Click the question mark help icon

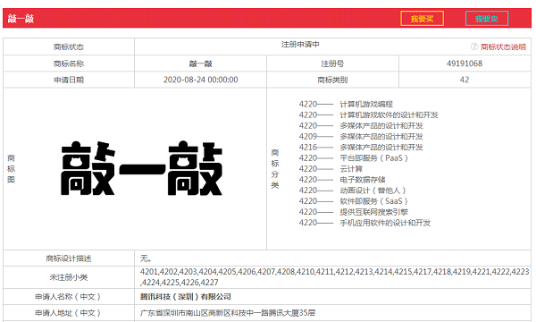(x=474, y=47)
